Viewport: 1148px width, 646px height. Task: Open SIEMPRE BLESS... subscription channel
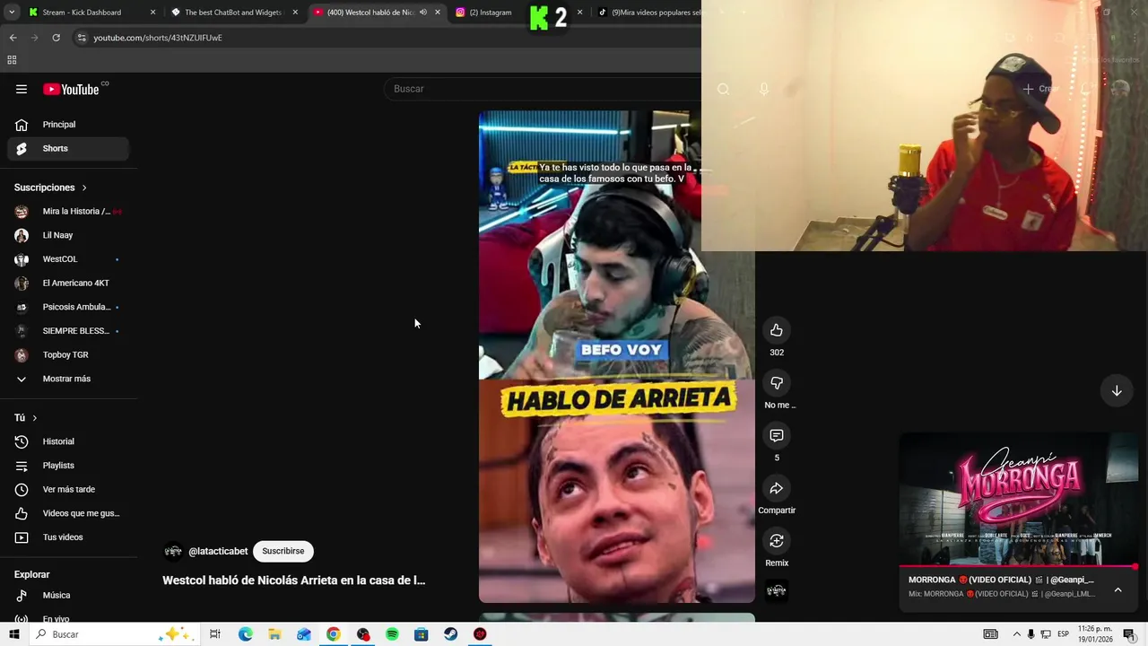(68, 331)
